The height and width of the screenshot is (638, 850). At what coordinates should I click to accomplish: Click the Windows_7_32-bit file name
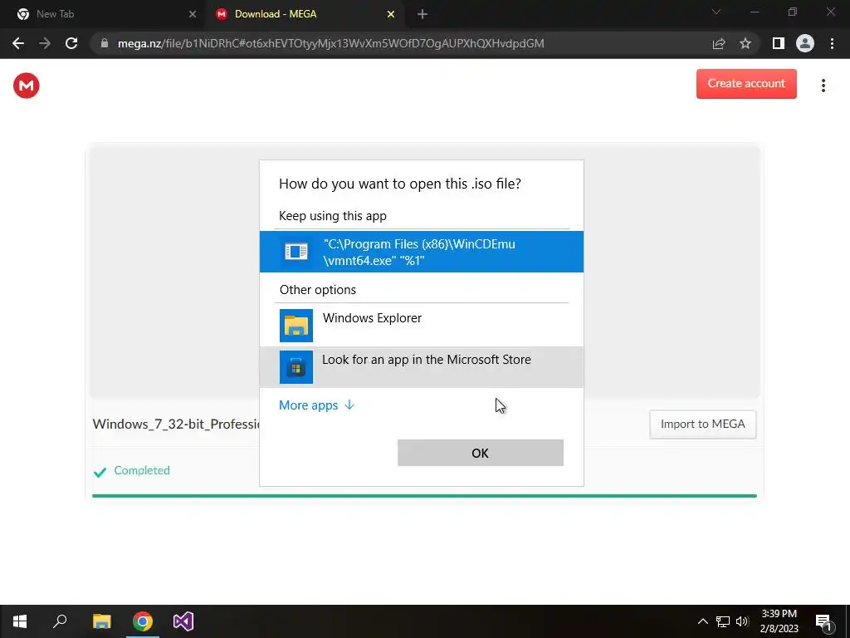coord(176,425)
